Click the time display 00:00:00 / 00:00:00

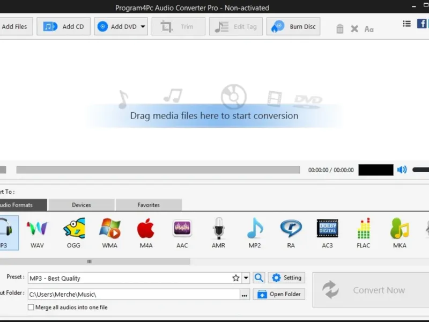[331, 170]
